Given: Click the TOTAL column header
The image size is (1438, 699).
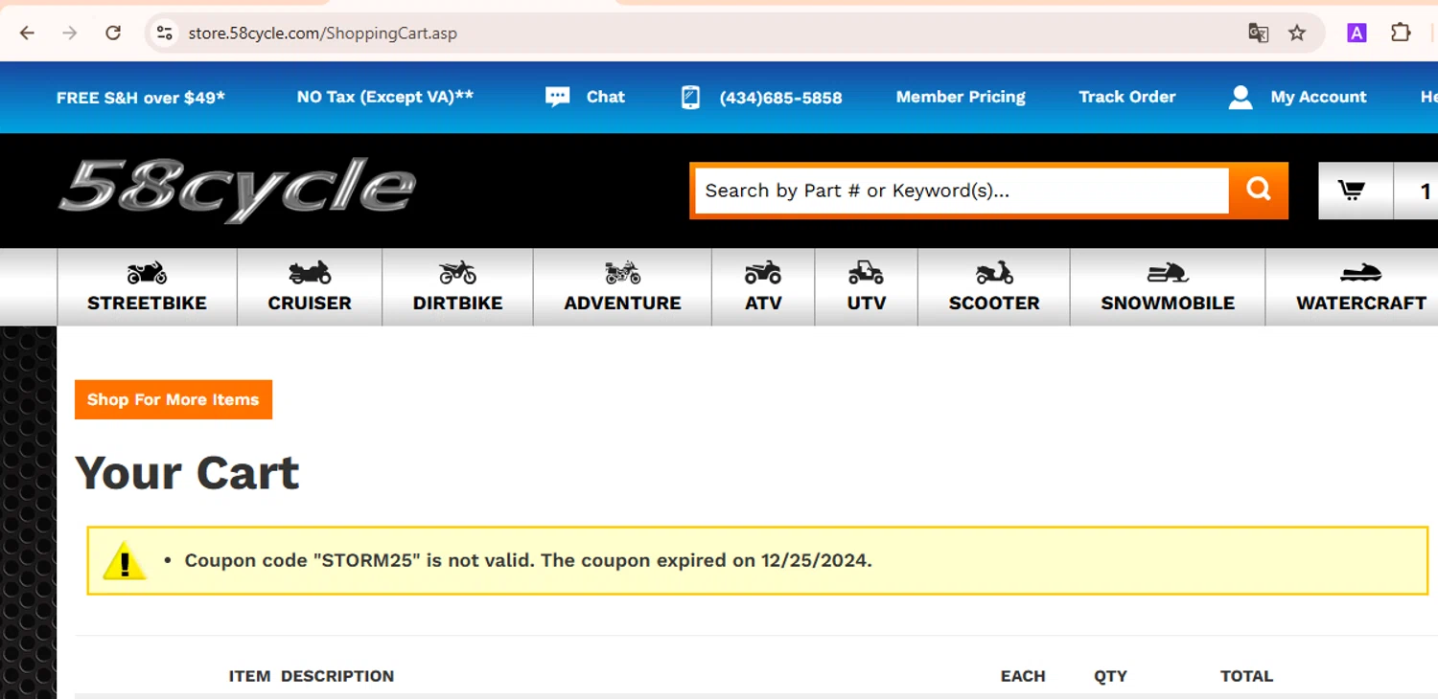Looking at the screenshot, I should (1246, 676).
